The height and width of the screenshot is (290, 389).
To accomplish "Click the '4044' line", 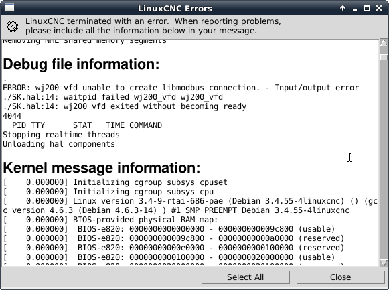I will point(12,116).
